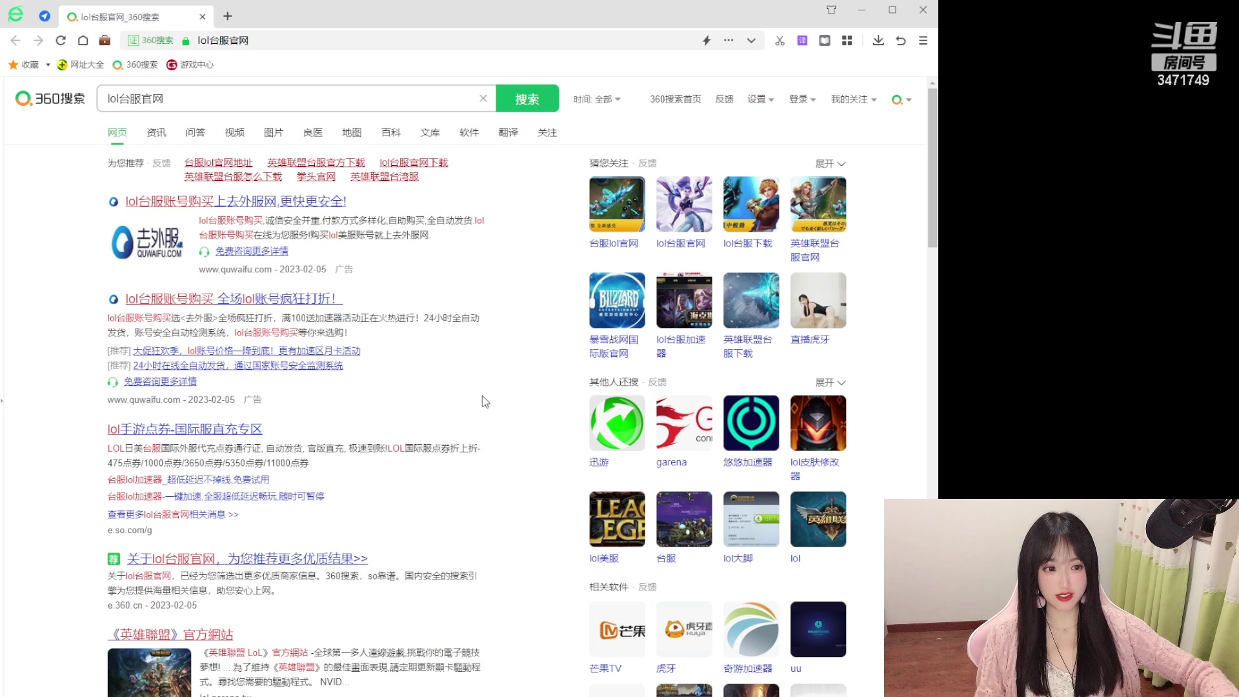This screenshot has width=1239, height=697.
Task: Click the blue compass icon by tabs
Action: [x=45, y=16]
